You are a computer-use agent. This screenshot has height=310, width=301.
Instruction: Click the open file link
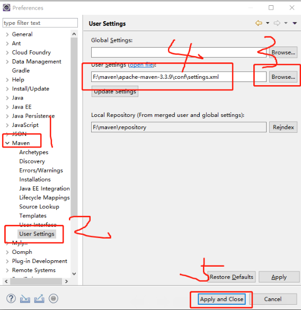coord(141,65)
